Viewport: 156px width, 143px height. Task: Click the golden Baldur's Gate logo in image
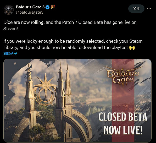(123, 77)
